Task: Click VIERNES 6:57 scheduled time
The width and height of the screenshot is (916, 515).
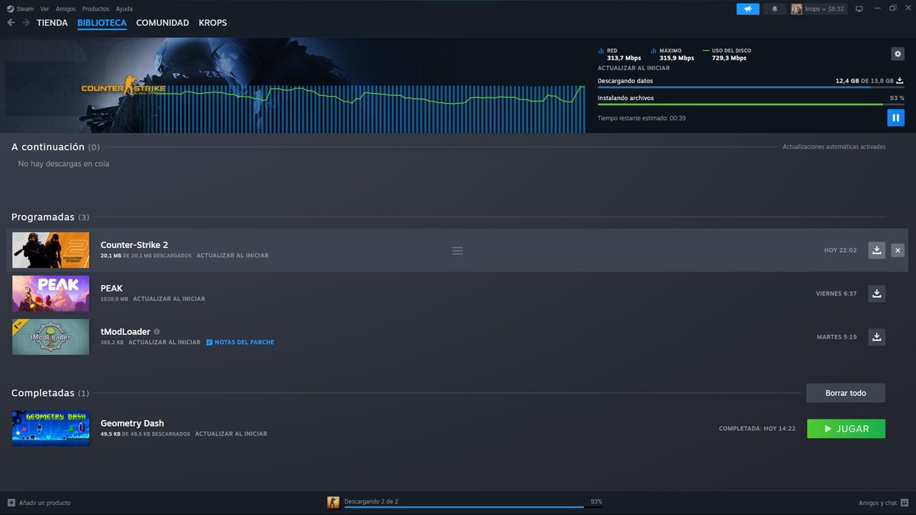Action: coord(836,294)
